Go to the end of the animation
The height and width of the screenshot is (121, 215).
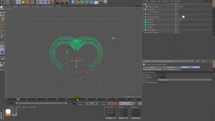(x=104, y=104)
